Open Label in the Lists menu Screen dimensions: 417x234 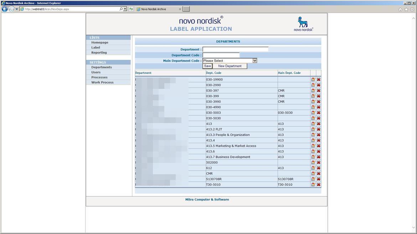96,48
